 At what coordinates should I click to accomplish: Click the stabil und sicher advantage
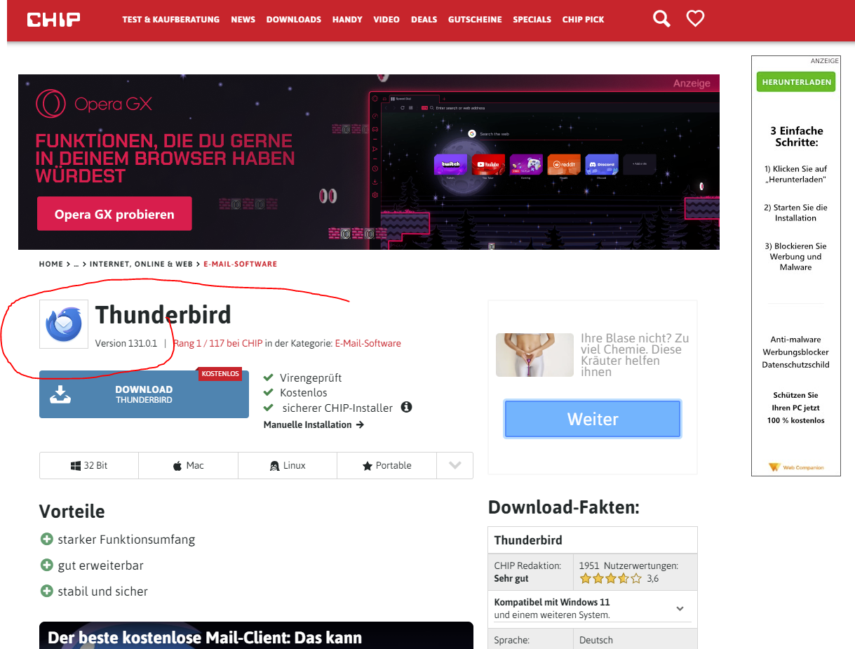click(x=102, y=591)
